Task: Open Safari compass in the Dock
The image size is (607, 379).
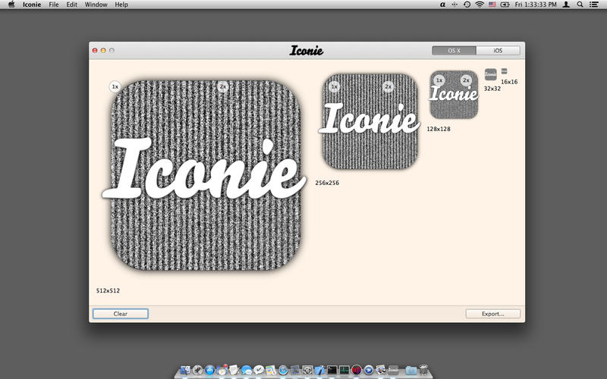Action: [283, 370]
